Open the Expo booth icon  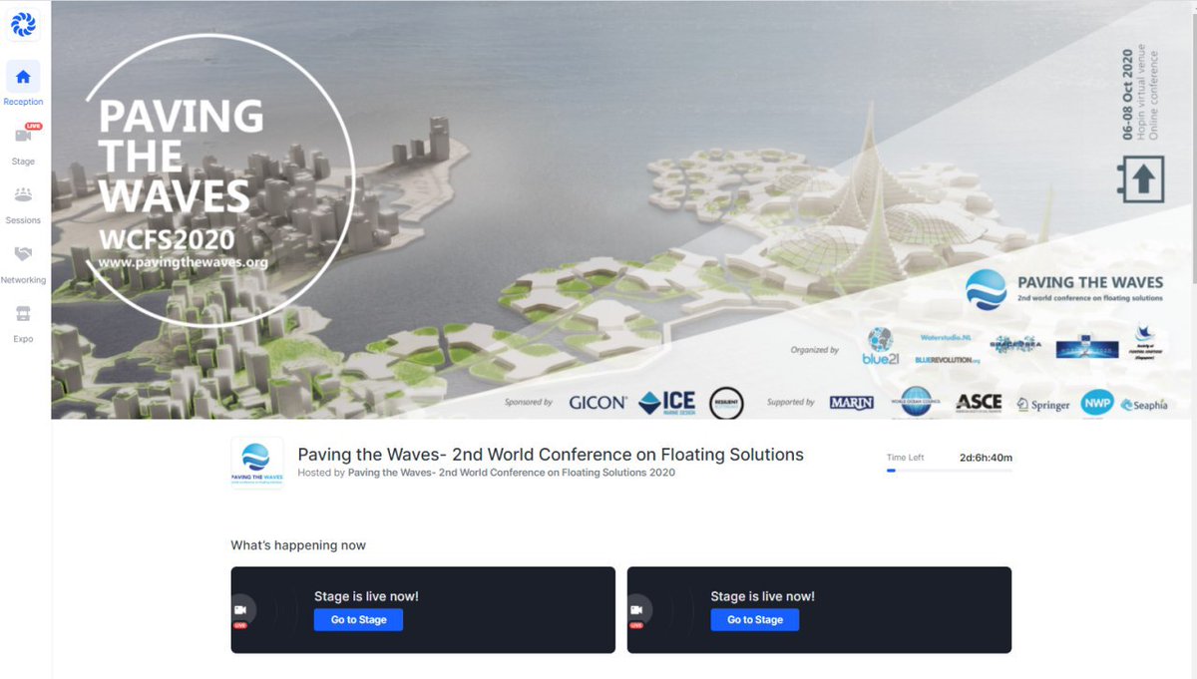23,313
